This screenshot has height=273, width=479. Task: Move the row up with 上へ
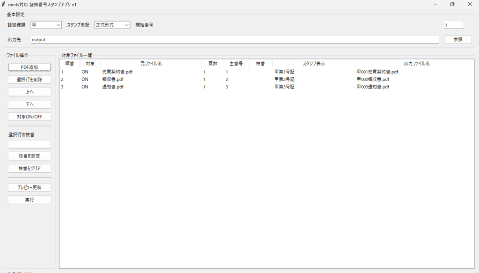point(29,92)
